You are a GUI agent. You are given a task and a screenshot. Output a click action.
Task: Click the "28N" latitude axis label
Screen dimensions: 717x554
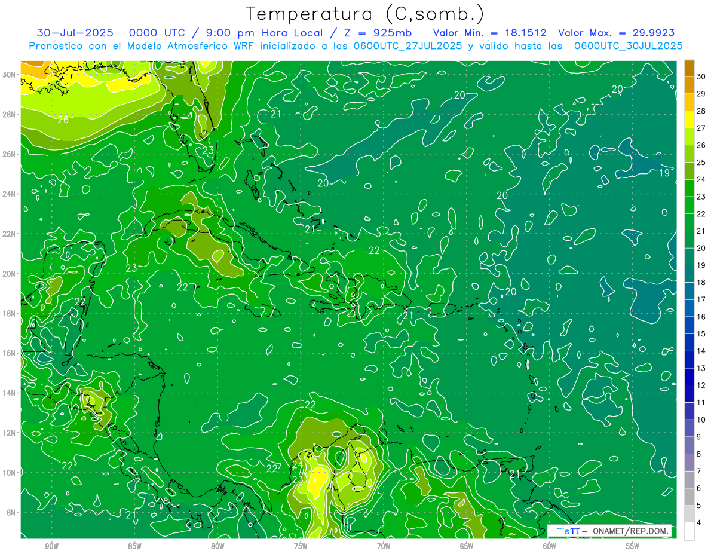pos(10,114)
